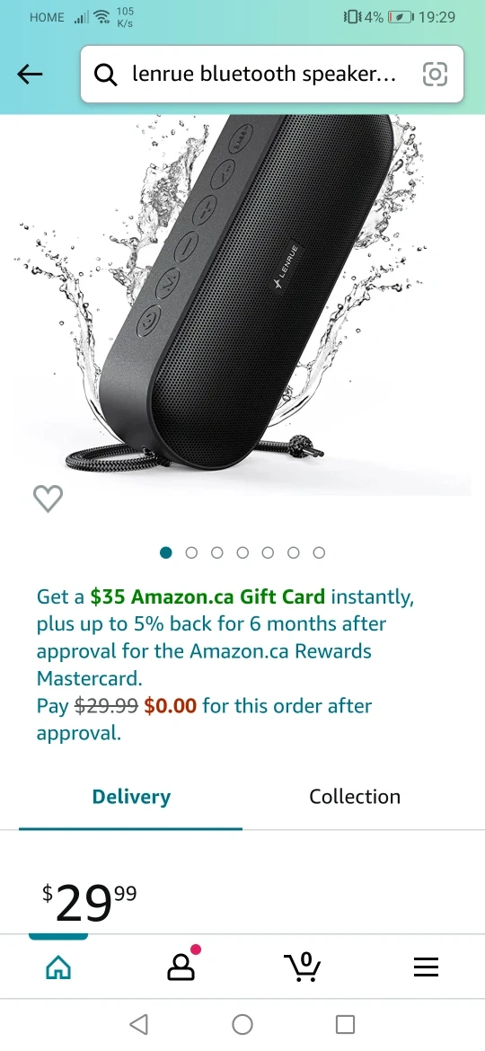
Task: Open the Lenrue speaker product image
Action: (x=242, y=298)
